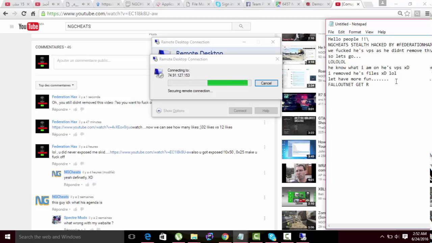The image size is (432, 243).
Task: Open the Federation Hax name on the newest comment
Action: point(64,97)
